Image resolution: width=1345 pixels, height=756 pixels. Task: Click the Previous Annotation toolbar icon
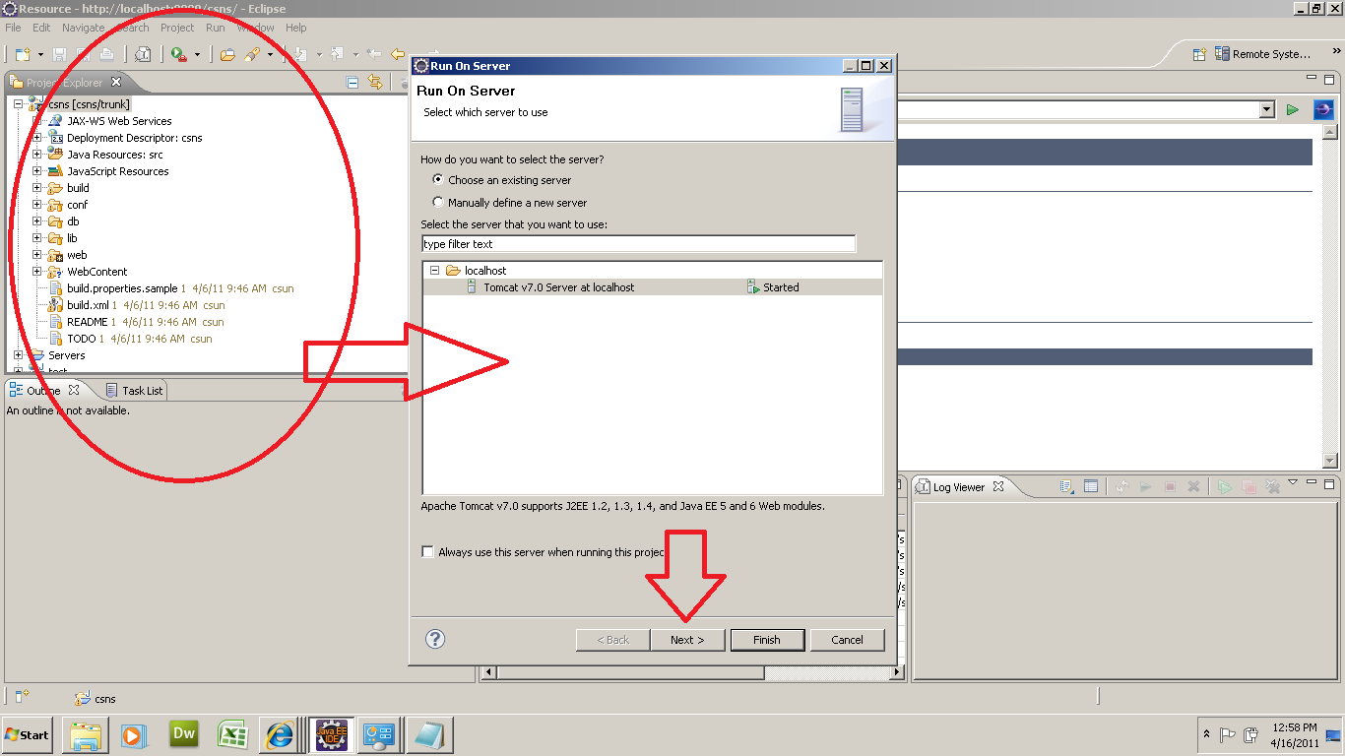coord(338,54)
